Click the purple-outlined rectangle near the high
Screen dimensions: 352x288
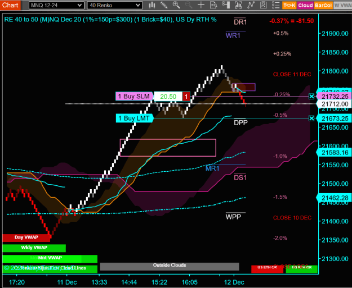pos(243,87)
